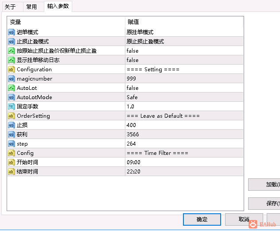Select the '=== Leave as Default ====' value
280x231 pixels.
coord(184,116)
